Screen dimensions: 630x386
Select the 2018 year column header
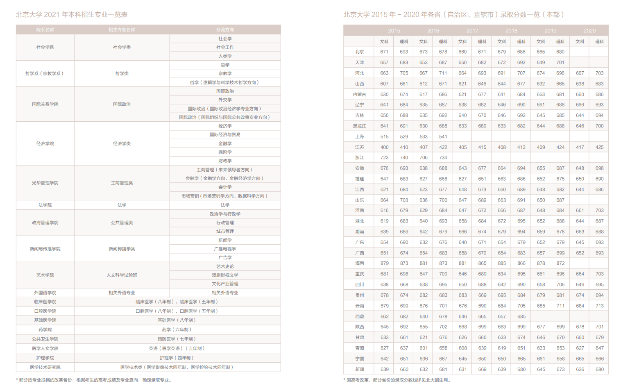coord(511,31)
